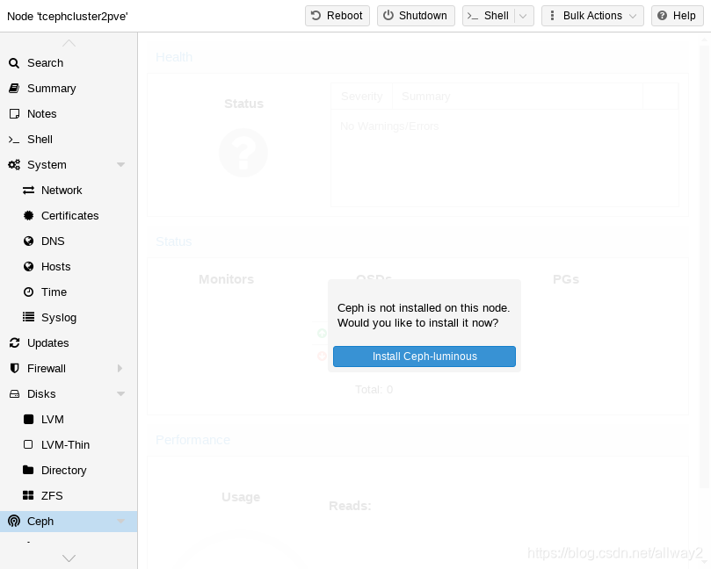Click the Shutdown power icon
This screenshot has width=711, height=569.
click(388, 16)
